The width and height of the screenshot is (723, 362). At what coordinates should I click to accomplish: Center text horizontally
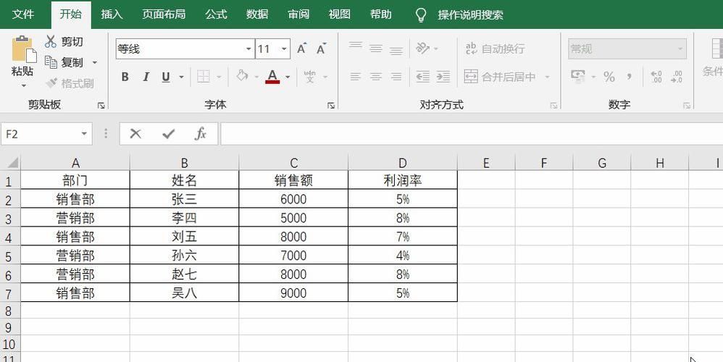(x=376, y=77)
